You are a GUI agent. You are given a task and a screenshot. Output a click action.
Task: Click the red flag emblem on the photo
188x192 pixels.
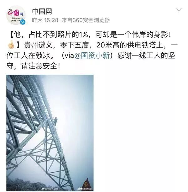86,183
